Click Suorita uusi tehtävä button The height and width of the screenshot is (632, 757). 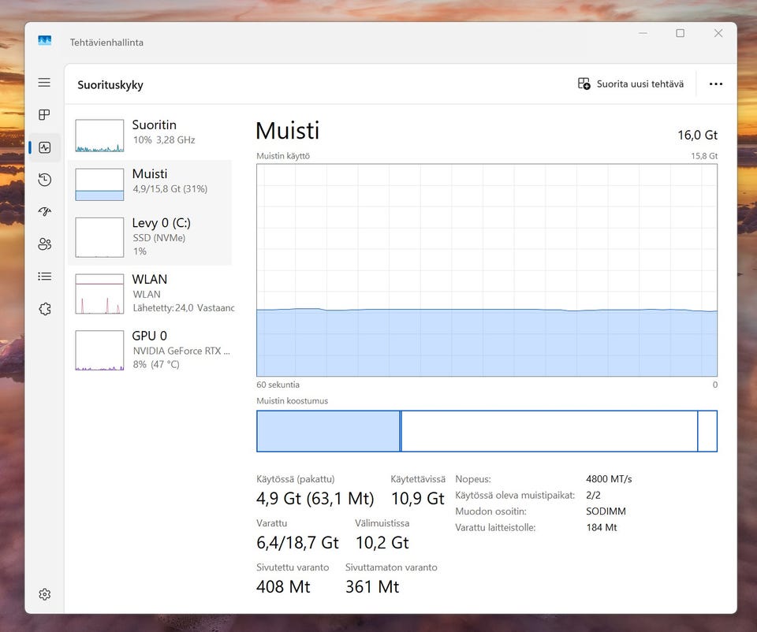coord(631,84)
